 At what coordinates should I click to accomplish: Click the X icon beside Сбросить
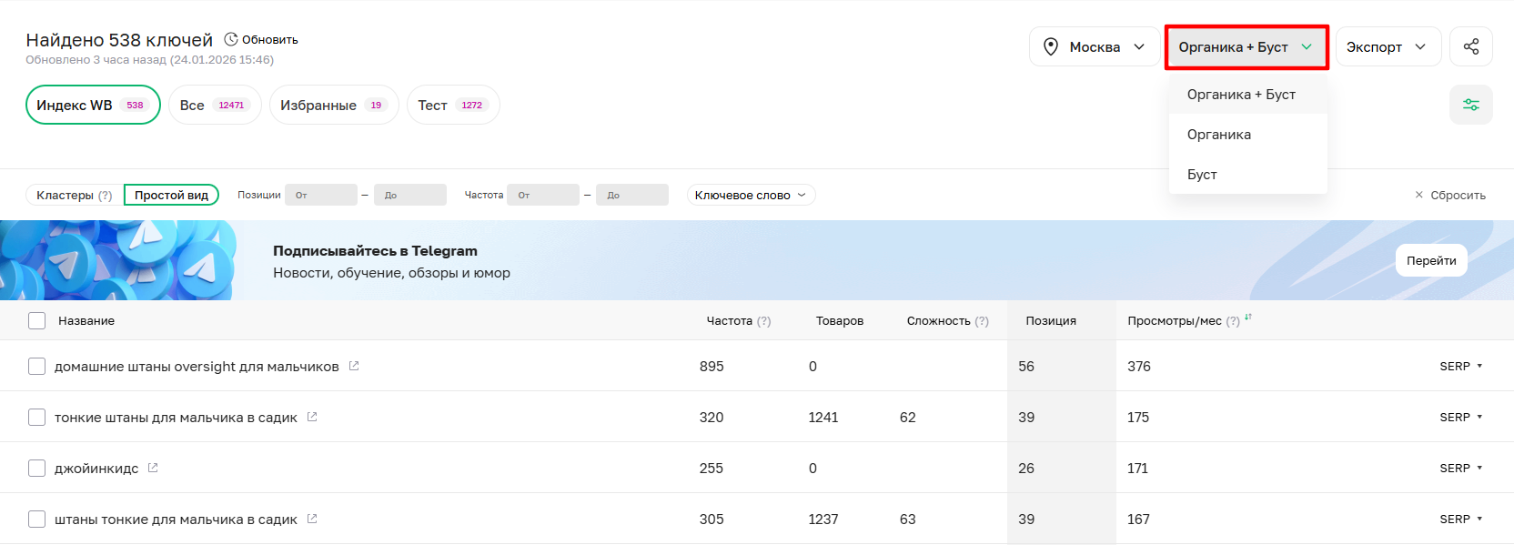1418,195
